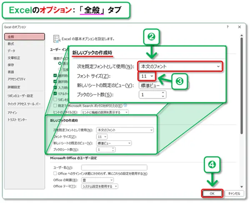Click the Excel のオプション title text
Viewport: 250px width, 203px height.
[x=15, y=27]
